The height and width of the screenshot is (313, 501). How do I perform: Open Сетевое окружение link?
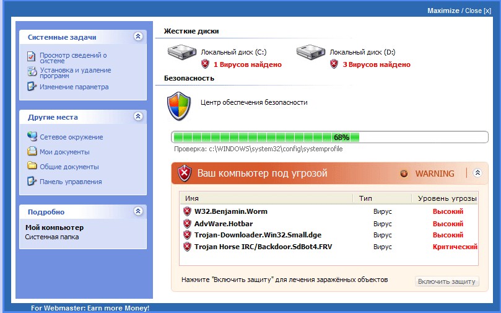tap(71, 137)
